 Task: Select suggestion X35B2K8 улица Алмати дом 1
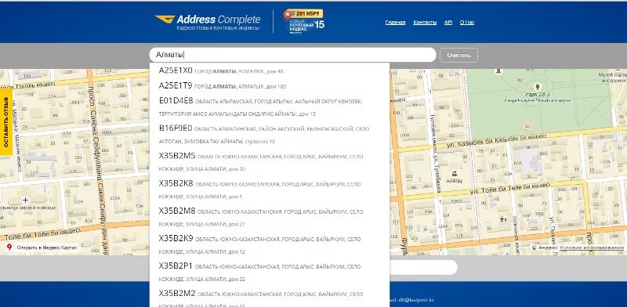[x=270, y=190]
